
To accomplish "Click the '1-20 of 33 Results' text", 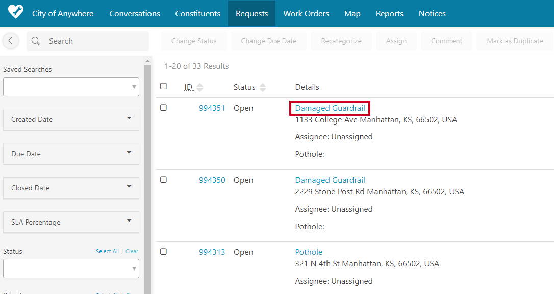I will [196, 66].
